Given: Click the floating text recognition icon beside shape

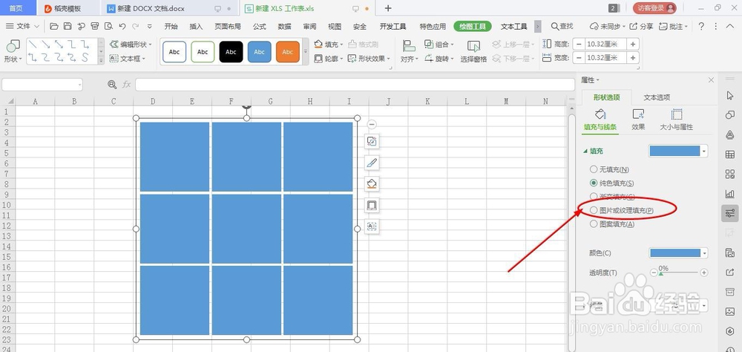Looking at the screenshot, I should pos(372,226).
